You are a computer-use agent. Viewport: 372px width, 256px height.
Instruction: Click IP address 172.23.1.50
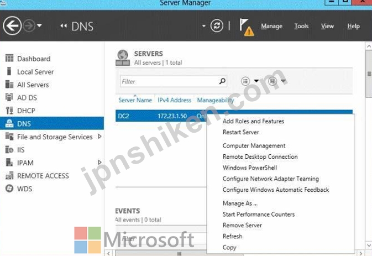(x=172, y=116)
